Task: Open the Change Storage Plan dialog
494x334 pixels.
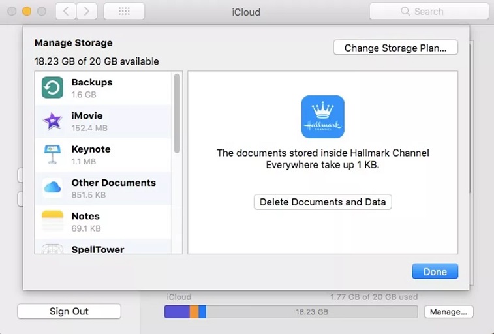Action: tap(395, 48)
